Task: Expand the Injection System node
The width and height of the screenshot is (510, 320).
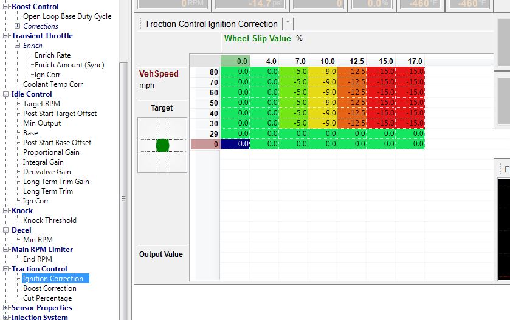Action: point(5,317)
